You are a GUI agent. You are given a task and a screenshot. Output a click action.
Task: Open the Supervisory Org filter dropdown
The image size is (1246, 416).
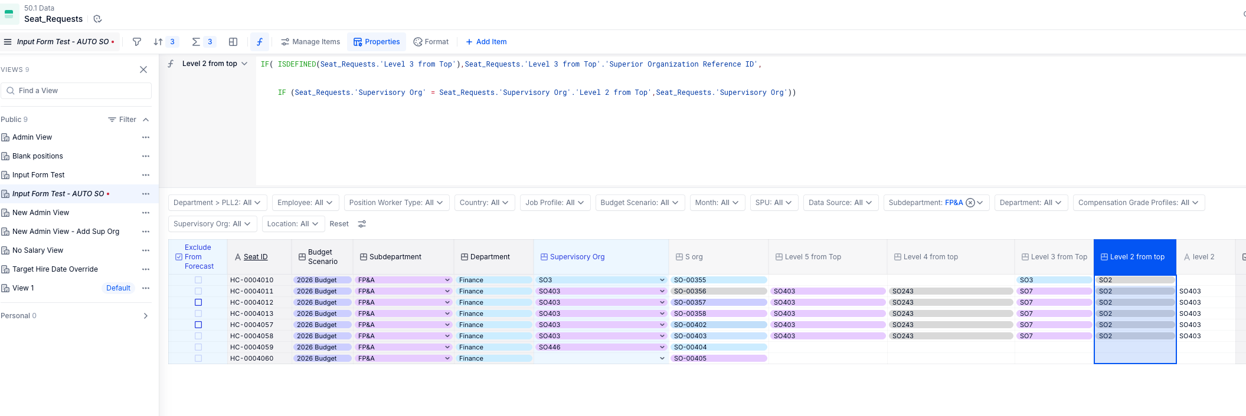pyautogui.click(x=212, y=224)
